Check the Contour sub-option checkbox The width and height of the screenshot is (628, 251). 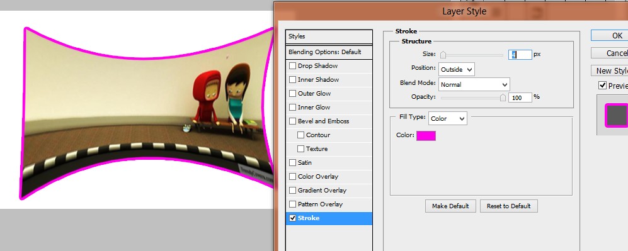301,135
